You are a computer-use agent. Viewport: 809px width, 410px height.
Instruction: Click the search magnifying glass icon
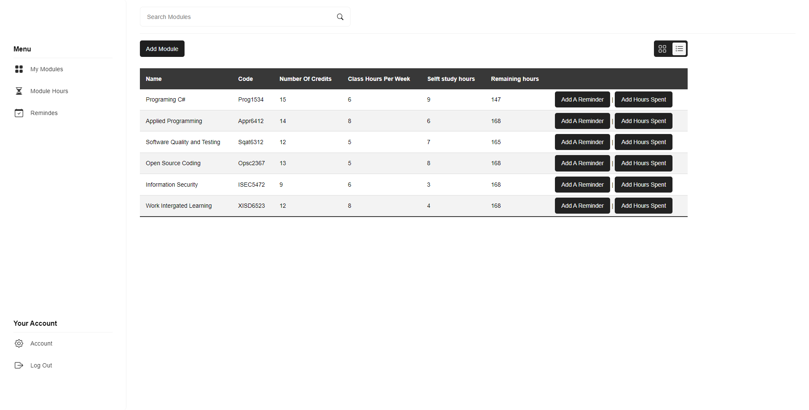[340, 17]
